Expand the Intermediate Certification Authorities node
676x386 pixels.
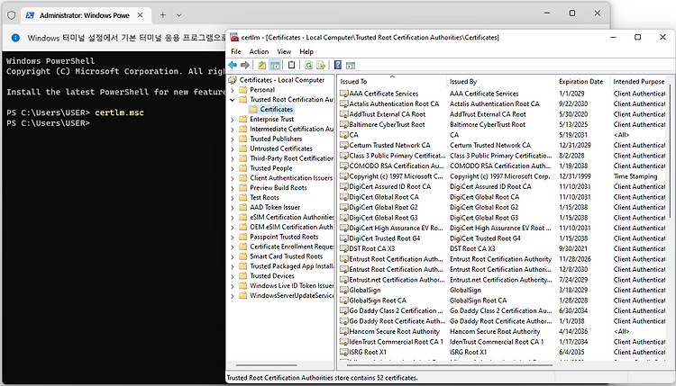click(233, 129)
